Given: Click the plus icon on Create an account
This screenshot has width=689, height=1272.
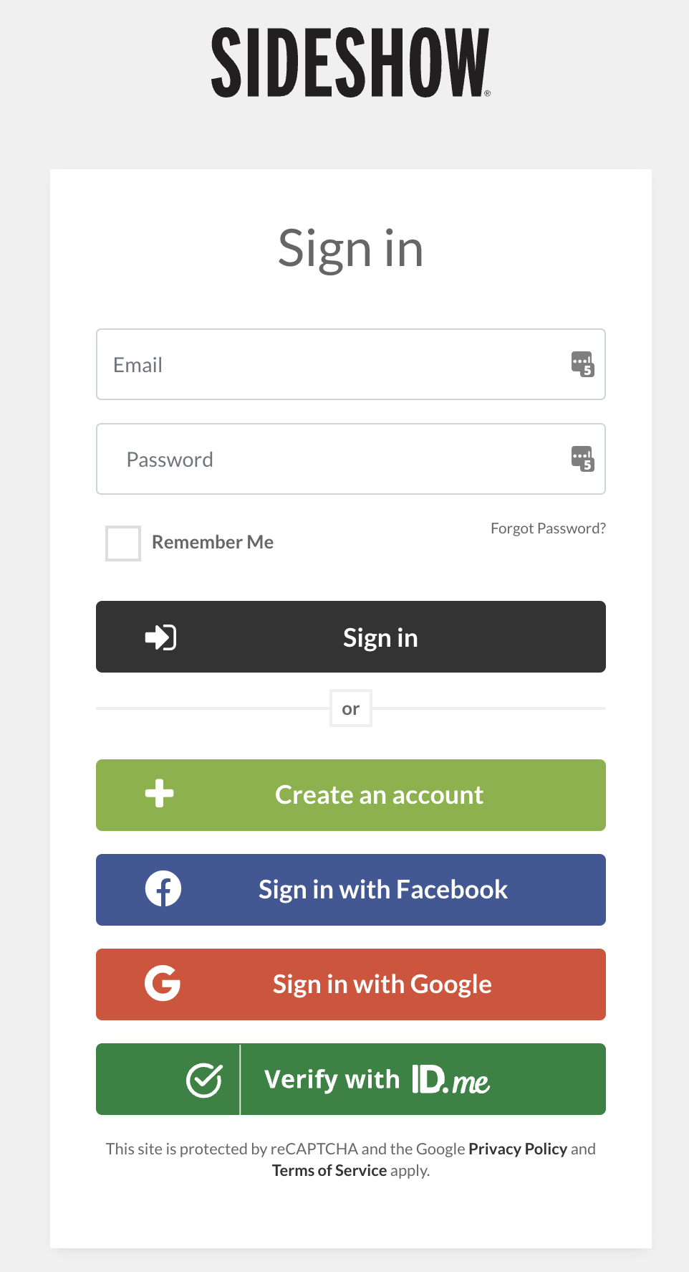Looking at the screenshot, I should pos(159,794).
